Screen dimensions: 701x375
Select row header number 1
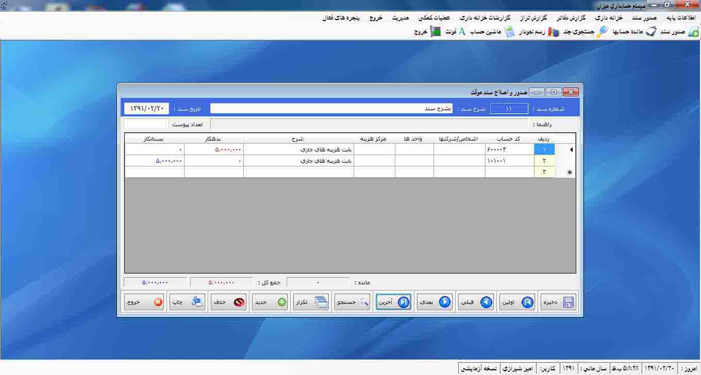(x=544, y=149)
